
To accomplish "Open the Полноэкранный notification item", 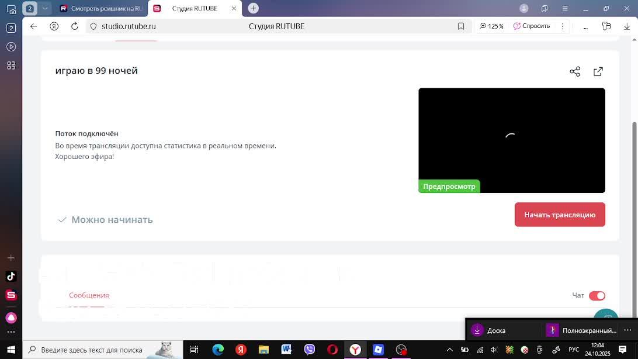I will click(581, 330).
